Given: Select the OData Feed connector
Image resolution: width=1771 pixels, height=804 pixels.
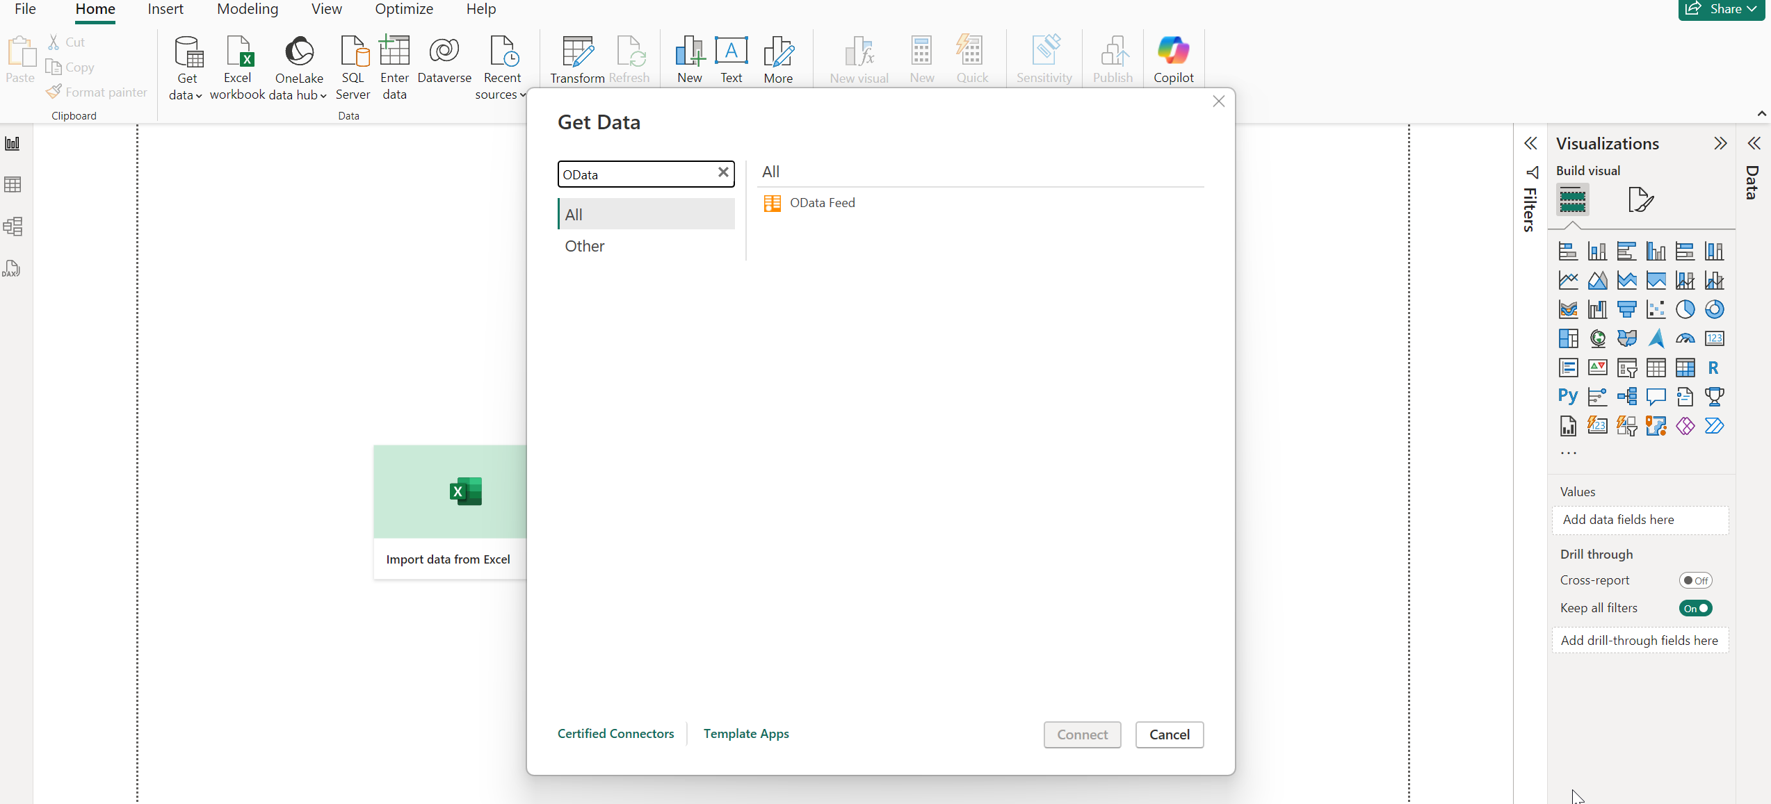Looking at the screenshot, I should pyautogui.click(x=823, y=202).
